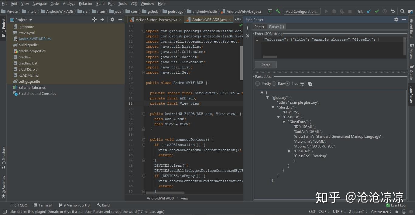Commit changes via green checkmark icon
This screenshot has width=415, height=215.
coord(377,11)
